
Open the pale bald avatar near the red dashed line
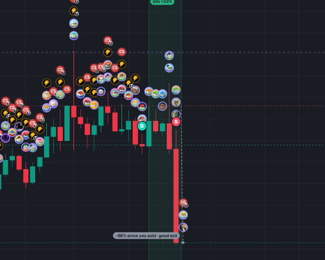pyautogui.click(x=53, y=104)
